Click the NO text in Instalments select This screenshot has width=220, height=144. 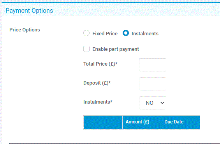tap(150, 103)
